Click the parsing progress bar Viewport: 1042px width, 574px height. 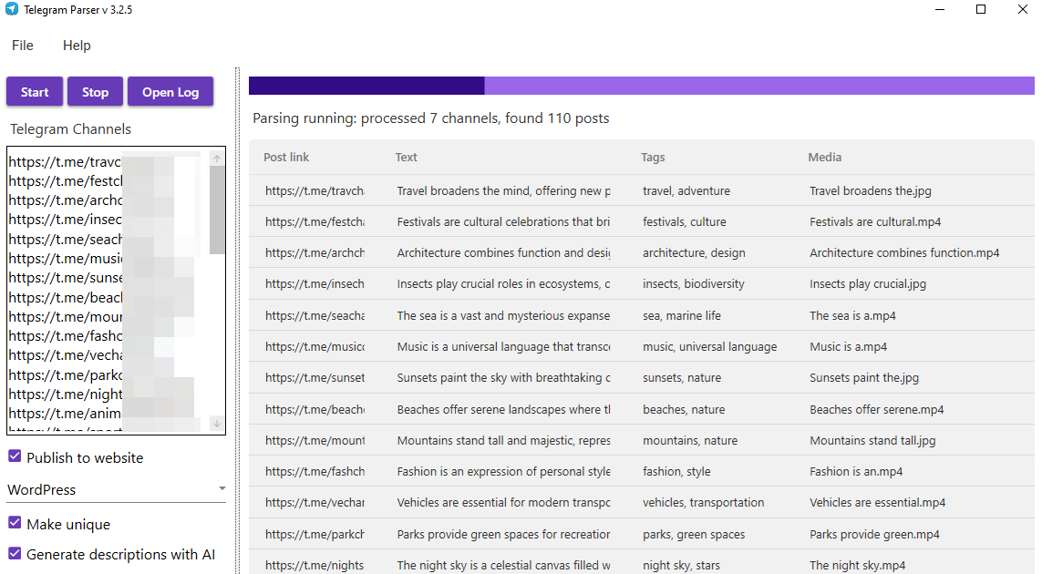[x=641, y=86]
